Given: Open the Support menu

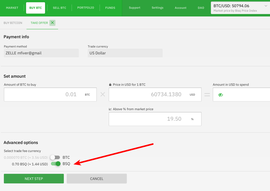Looking at the screenshot, I should (134, 8).
